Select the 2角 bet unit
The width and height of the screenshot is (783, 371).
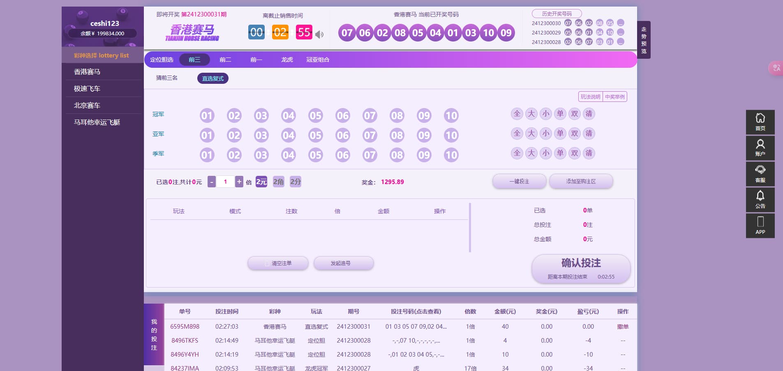coord(278,182)
